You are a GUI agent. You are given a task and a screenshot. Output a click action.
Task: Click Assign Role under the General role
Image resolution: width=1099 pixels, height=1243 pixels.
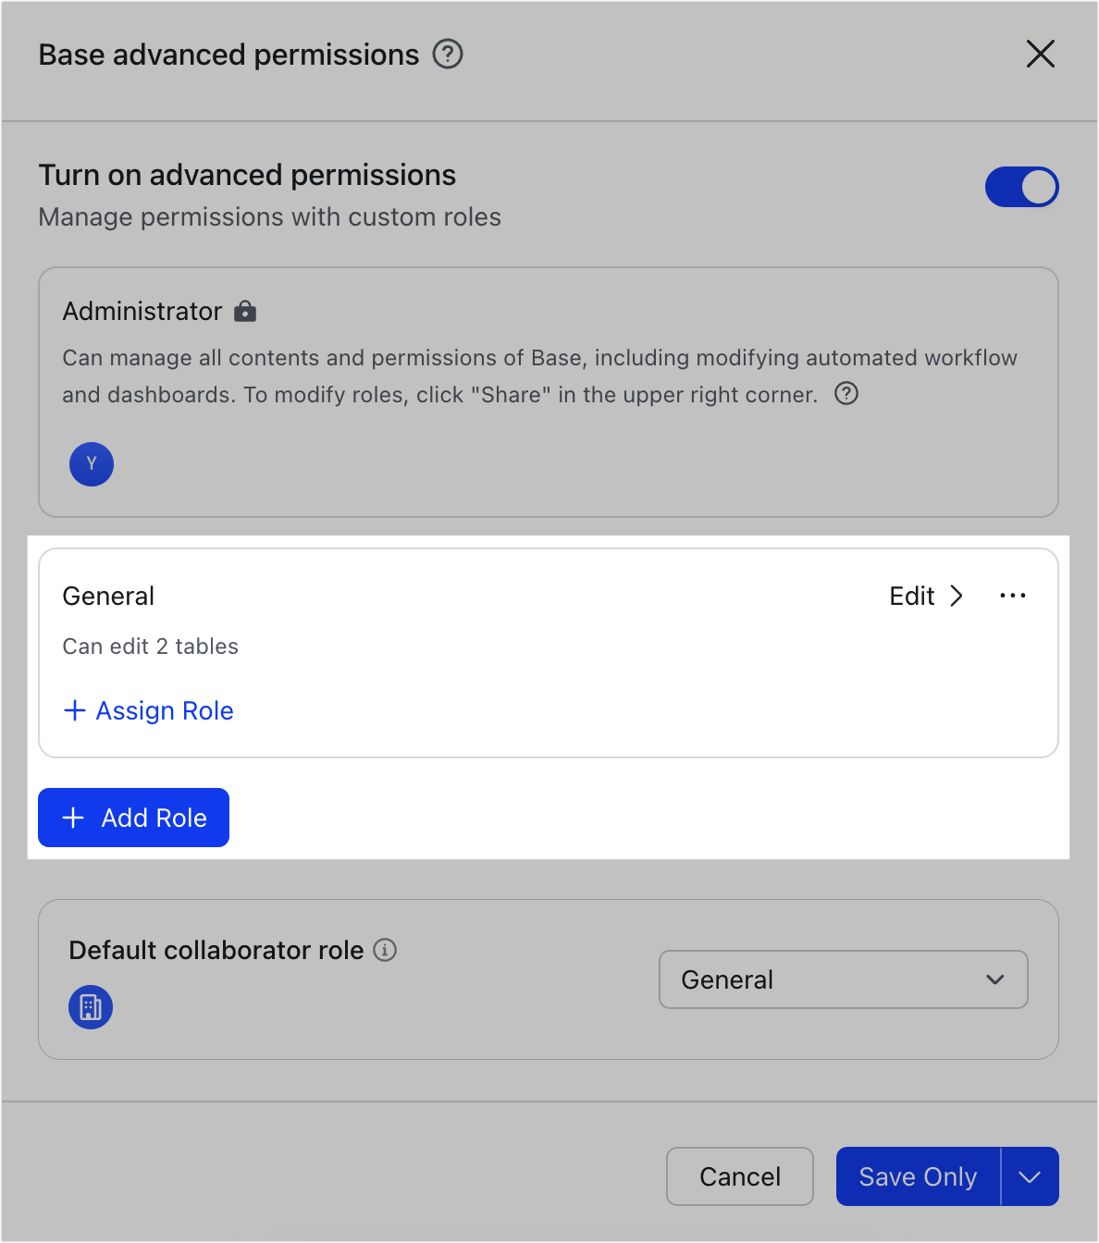pyautogui.click(x=148, y=710)
